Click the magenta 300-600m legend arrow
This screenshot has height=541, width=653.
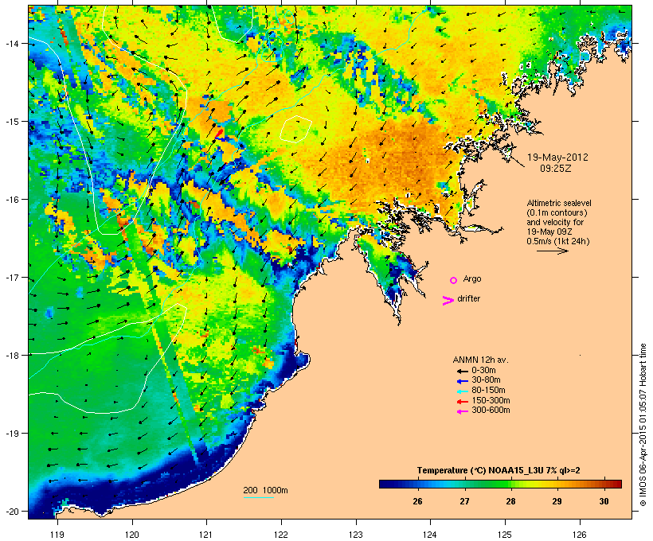pos(462,411)
